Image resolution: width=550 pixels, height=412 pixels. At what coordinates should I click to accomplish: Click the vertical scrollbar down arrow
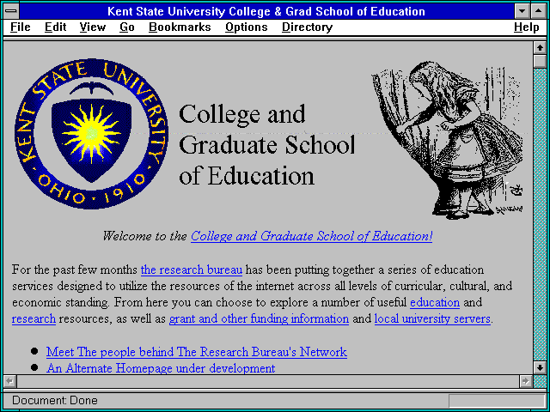point(540,367)
